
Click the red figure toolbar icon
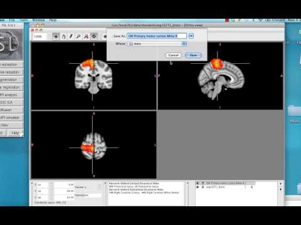[86, 36]
